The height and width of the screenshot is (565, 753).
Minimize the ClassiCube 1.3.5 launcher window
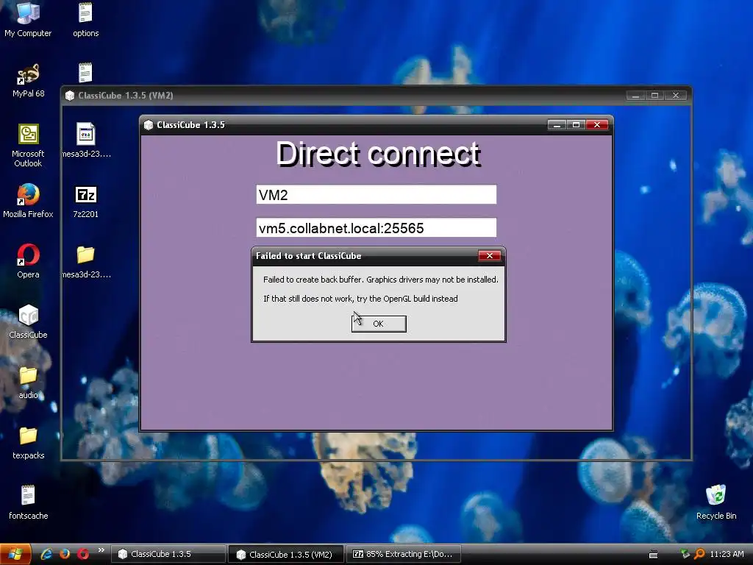(x=557, y=125)
